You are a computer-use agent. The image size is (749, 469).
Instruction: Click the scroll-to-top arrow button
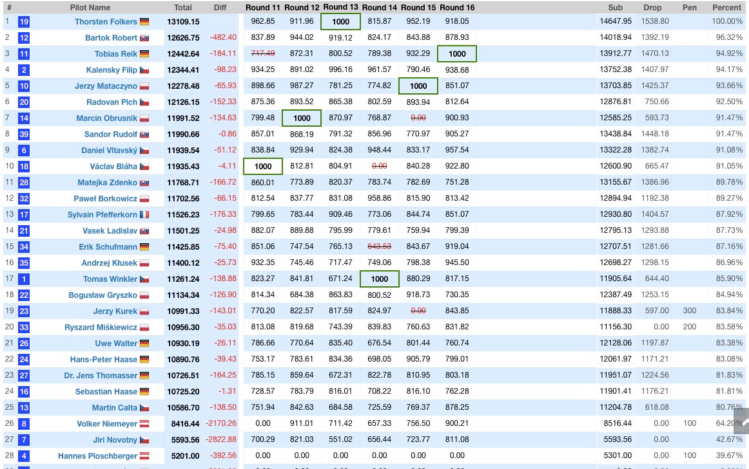pos(741,423)
